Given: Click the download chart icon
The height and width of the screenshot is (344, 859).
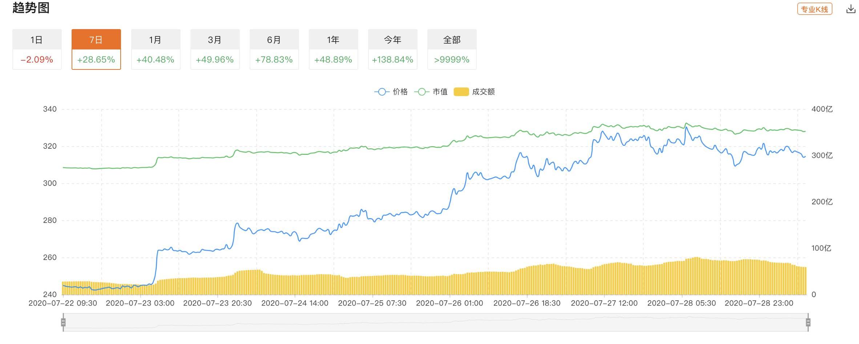Looking at the screenshot, I should pos(851,9).
